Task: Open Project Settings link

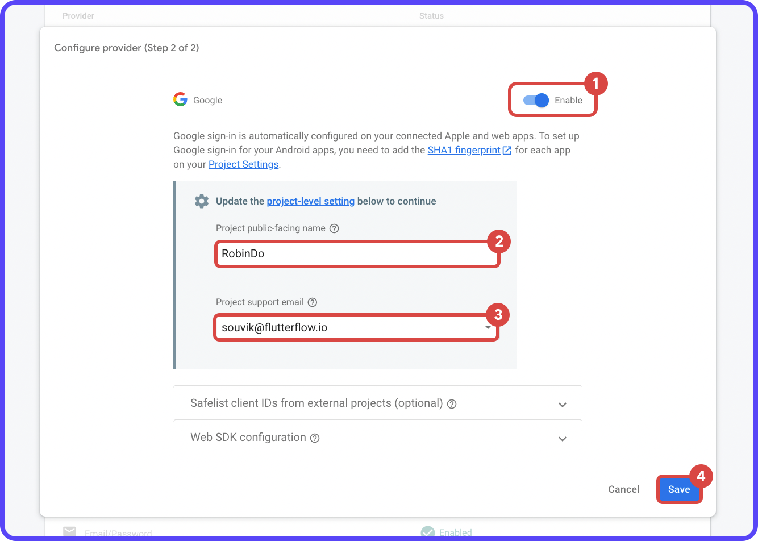Action: (243, 164)
